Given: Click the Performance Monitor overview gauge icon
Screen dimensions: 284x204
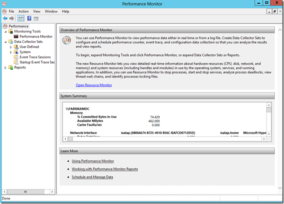Looking at the screenshot, I should click(67, 40).
